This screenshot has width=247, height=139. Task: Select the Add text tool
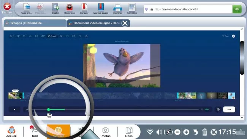coord(80,36)
